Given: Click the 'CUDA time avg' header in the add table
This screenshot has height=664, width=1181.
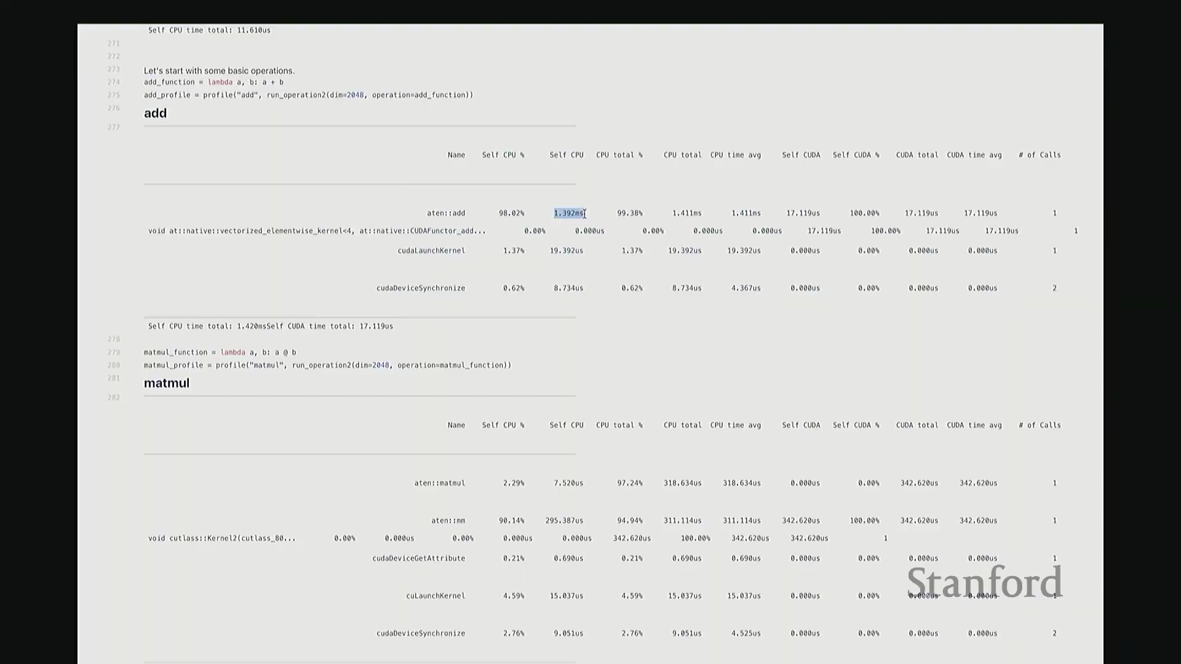Looking at the screenshot, I should coord(974,155).
